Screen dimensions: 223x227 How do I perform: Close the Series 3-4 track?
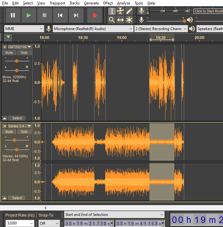pos(5,126)
